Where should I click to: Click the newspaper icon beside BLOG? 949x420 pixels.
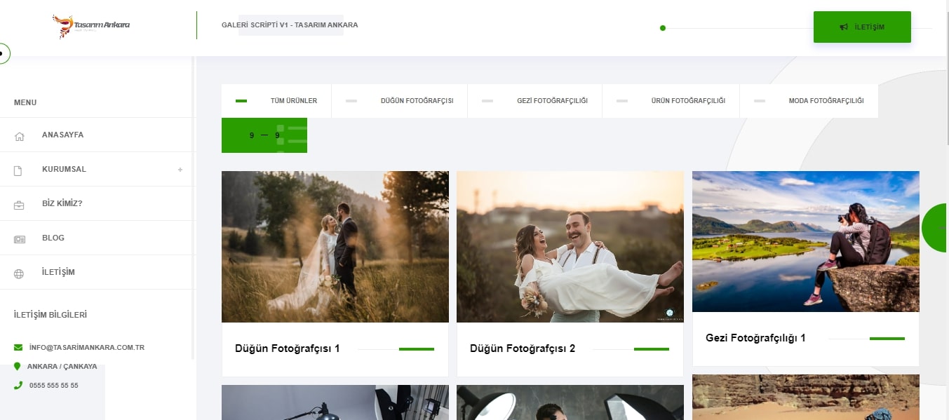(x=19, y=238)
